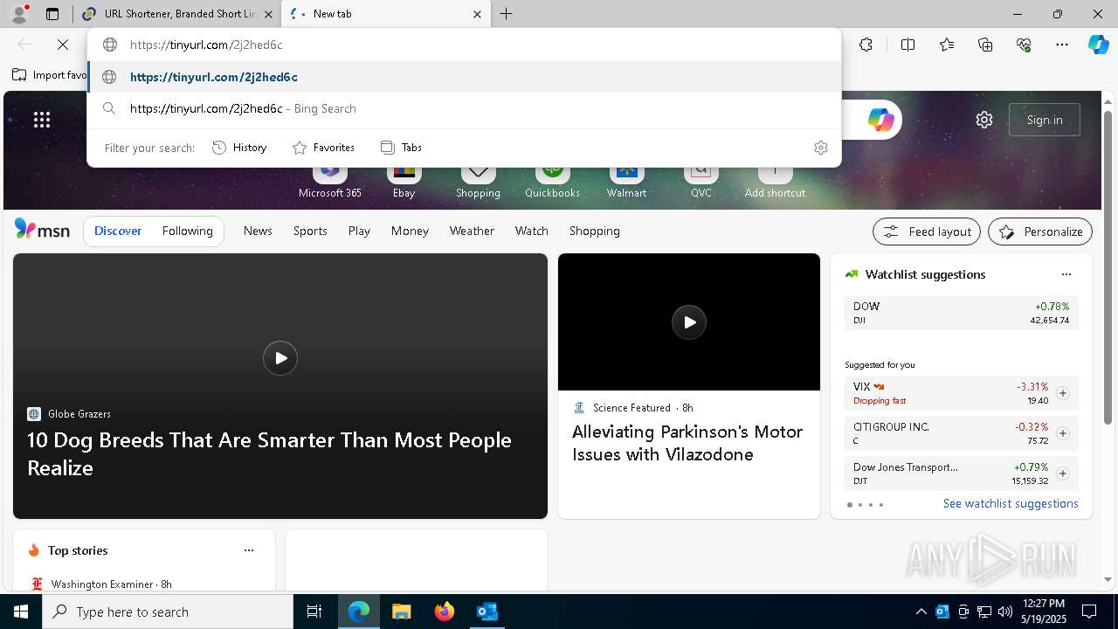Close the URL Shortener tab

point(268,14)
